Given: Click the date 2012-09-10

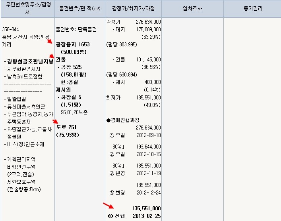Looking at the screenshot, I should tap(149, 135).
